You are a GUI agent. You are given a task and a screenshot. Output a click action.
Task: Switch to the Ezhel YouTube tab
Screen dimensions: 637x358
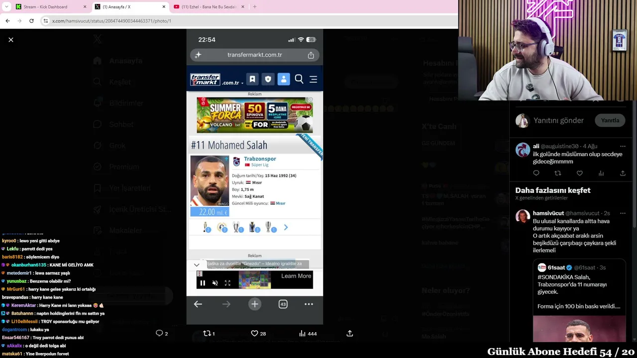pos(209,7)
